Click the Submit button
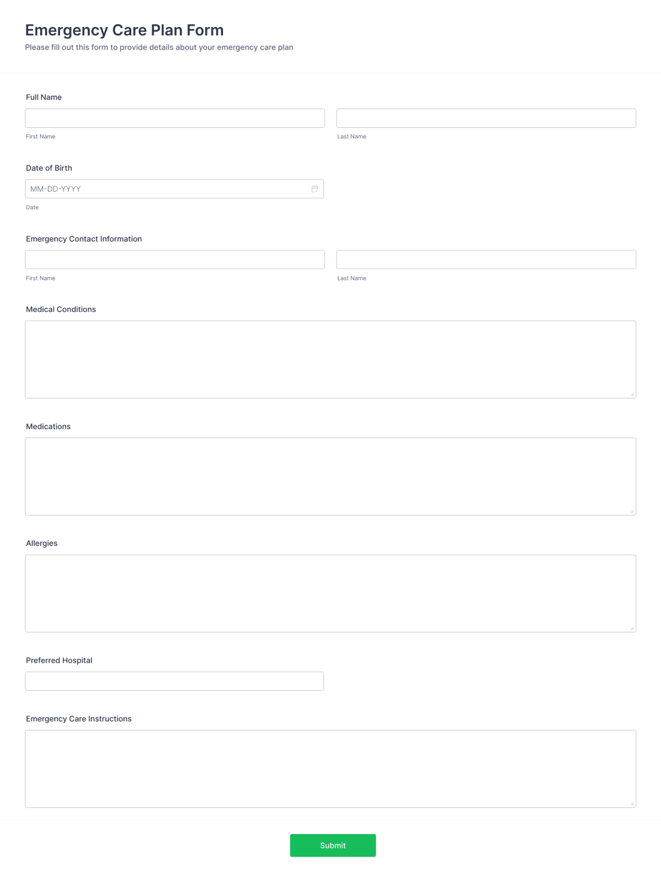The height and width of the screenshot is (876, 661). pyautogui.click(x=333, y=845)
